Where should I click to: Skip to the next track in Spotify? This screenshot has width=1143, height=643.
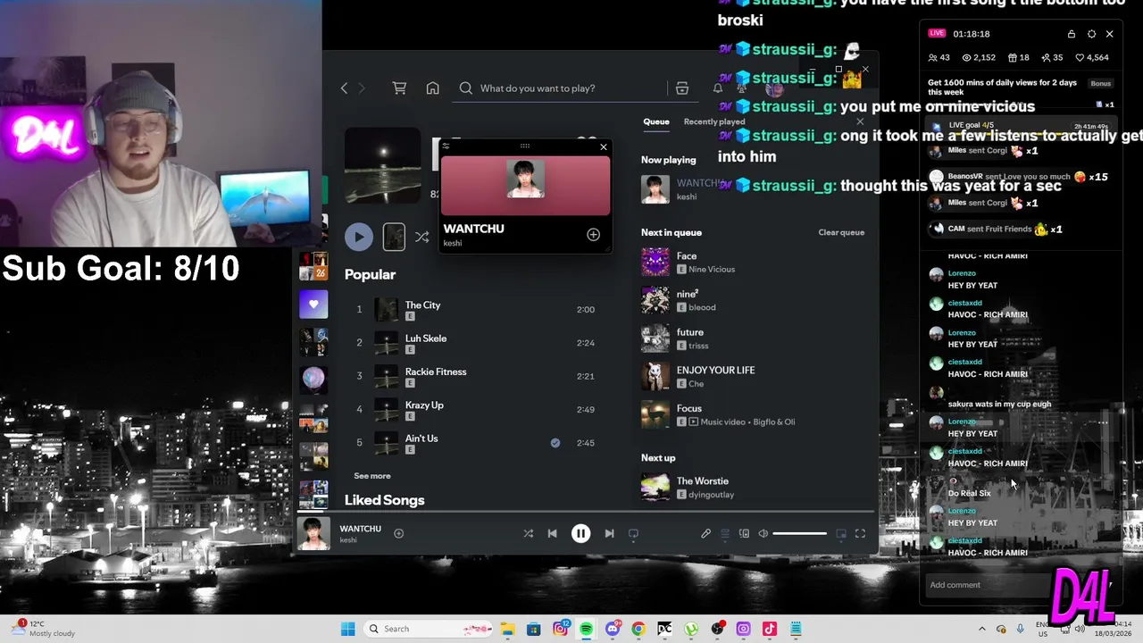(609, 533)
